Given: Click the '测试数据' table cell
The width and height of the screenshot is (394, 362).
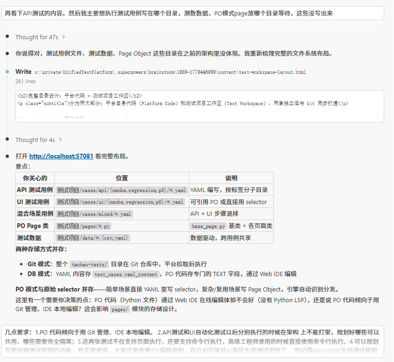Looking at the screenshot, I should (x=35, y=238).
